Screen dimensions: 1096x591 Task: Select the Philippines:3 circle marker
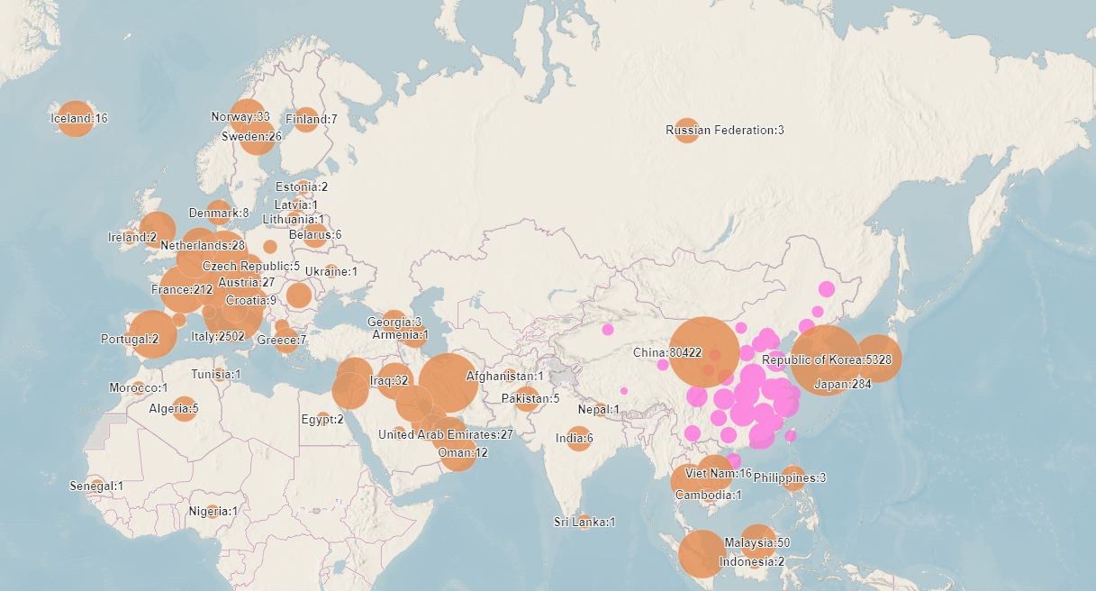[x=793, y=477]
